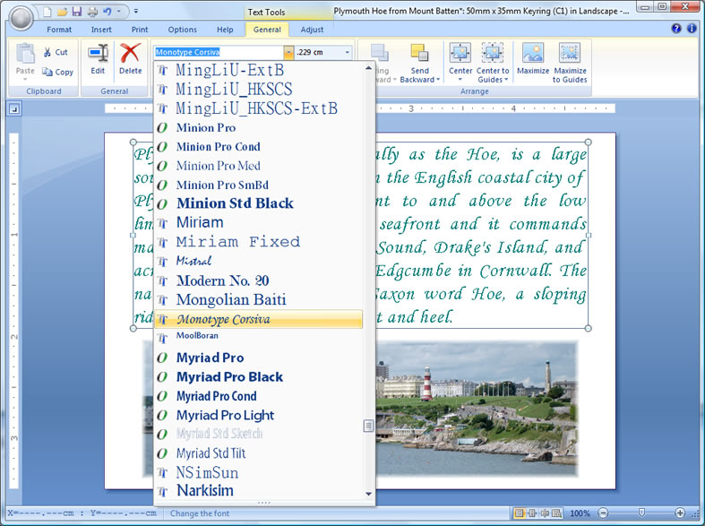Choose Mistral font from list
Viewport: 705px width, 526px height.
259,261
